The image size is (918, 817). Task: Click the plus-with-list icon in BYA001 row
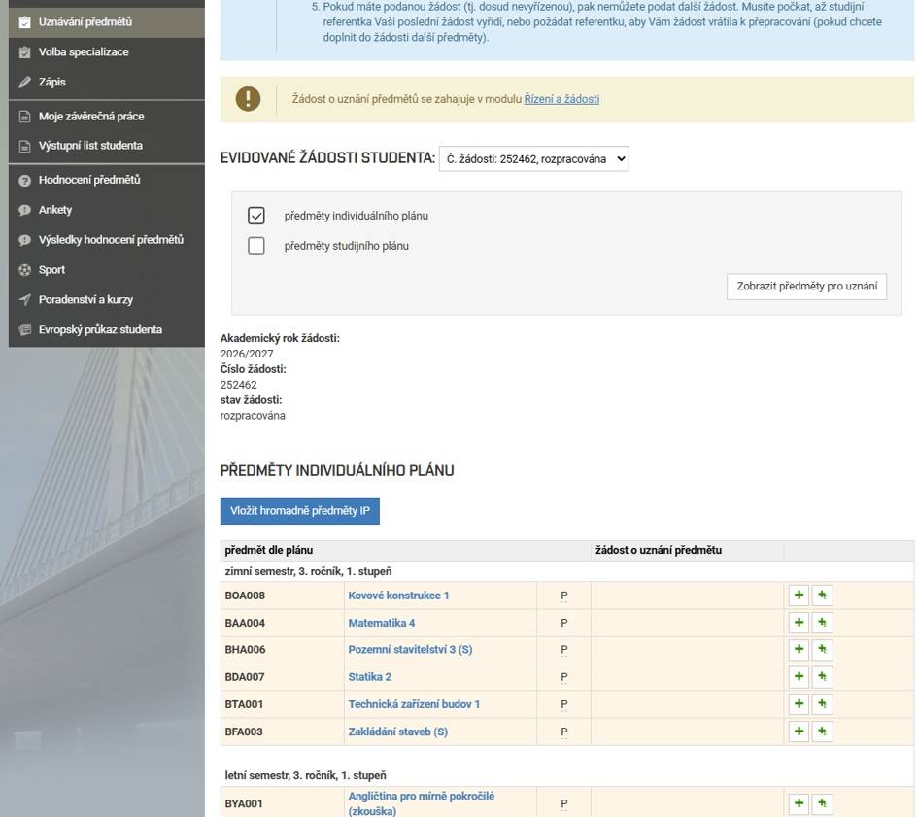pyautogui.click(x=822, y=803)
